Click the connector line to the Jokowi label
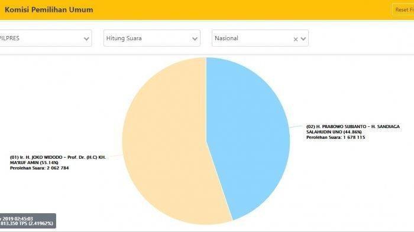Viewport: 414px width, 232px height. coord(115,156)
